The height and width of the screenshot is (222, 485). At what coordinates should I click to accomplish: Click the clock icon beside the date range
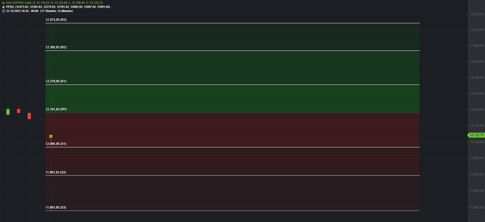point(3,11)
